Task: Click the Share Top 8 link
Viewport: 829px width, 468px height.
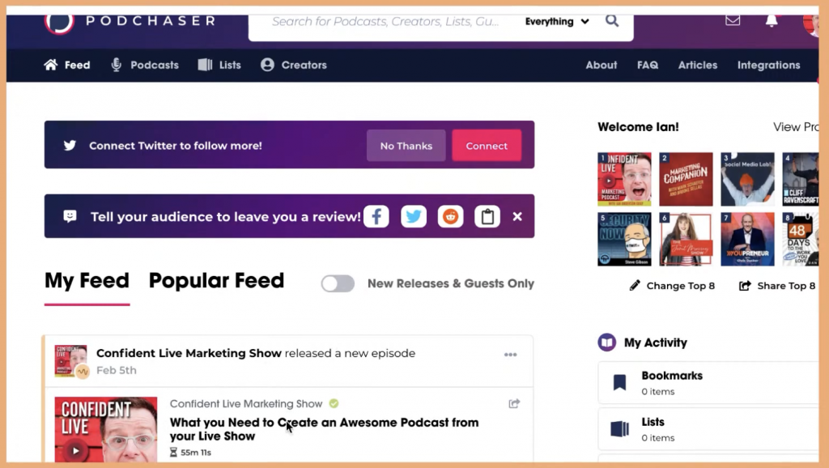Action: pos(776,286)
